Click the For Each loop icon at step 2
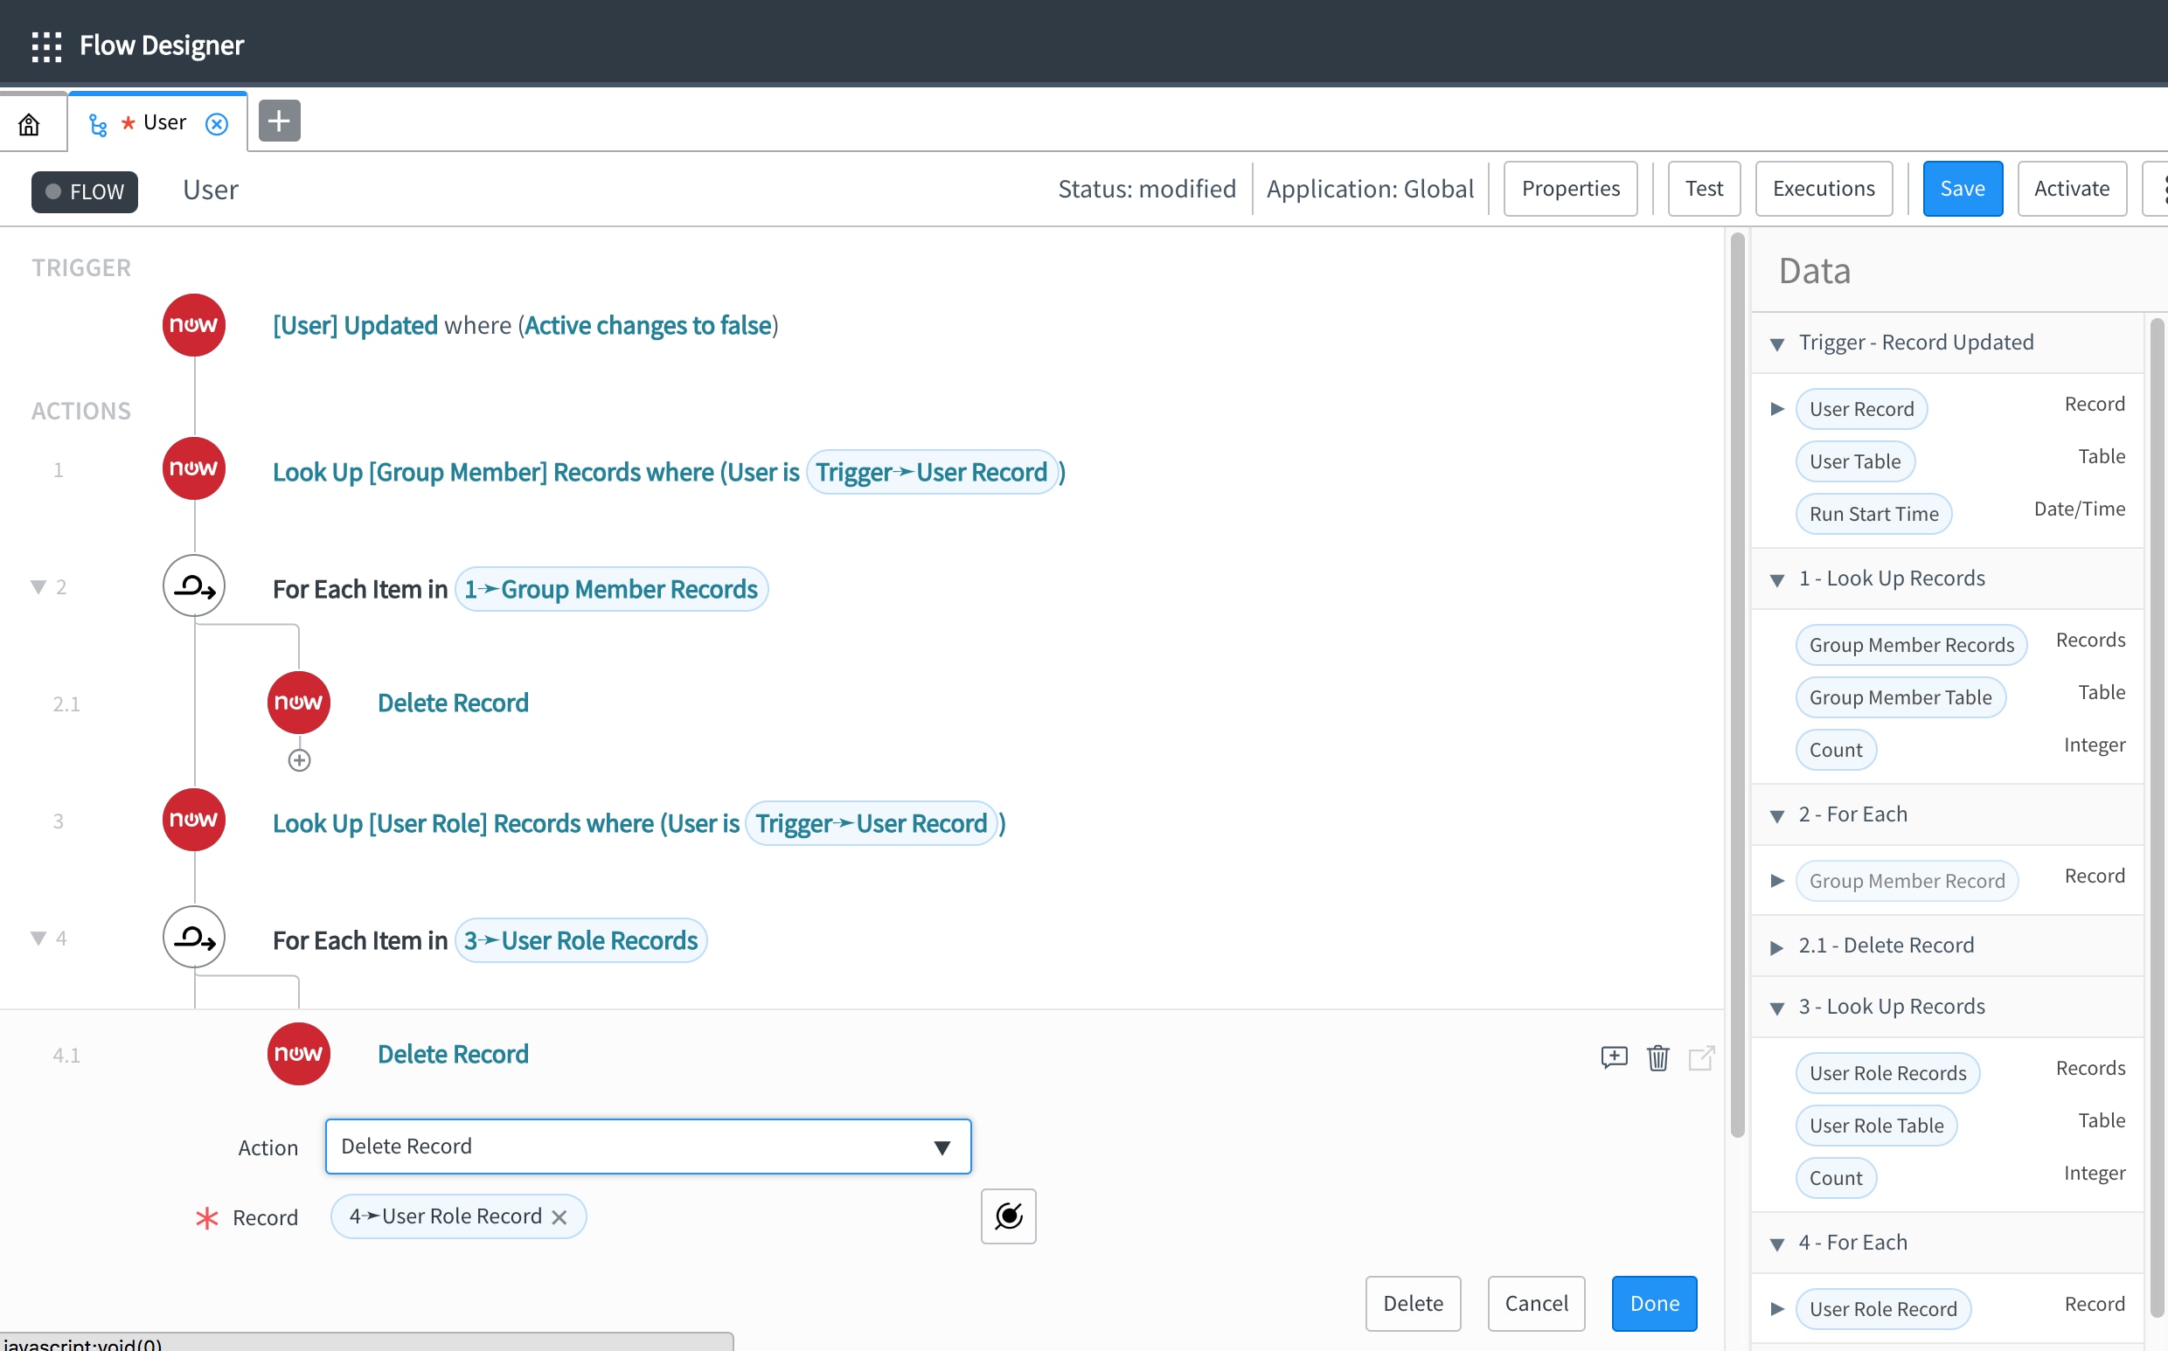 point(194,586)
